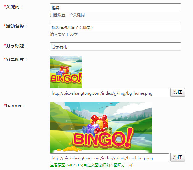Focus the 活动名称 text field
The height and width of the screenshot is (170, 193).
coord(115,27)
